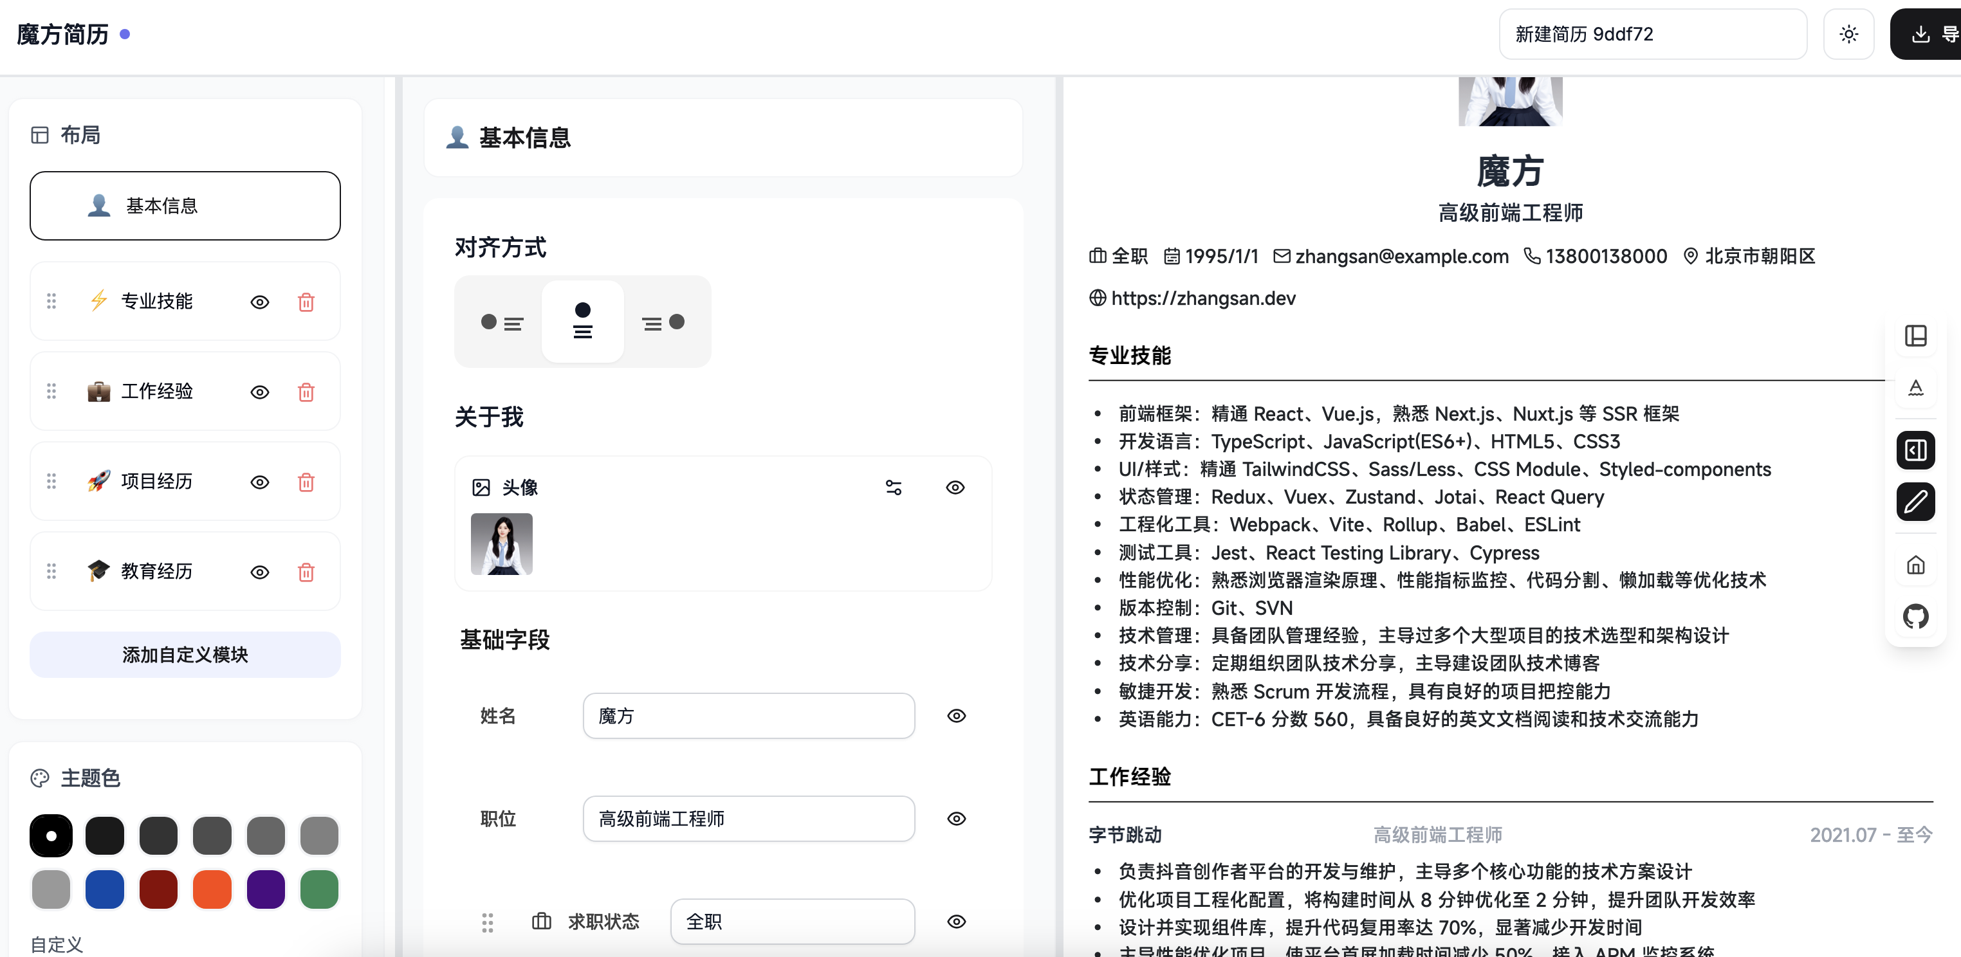
Task: Click the pencil edit icon in dock
Action: pyautogui.click(x=1915, y=501)
